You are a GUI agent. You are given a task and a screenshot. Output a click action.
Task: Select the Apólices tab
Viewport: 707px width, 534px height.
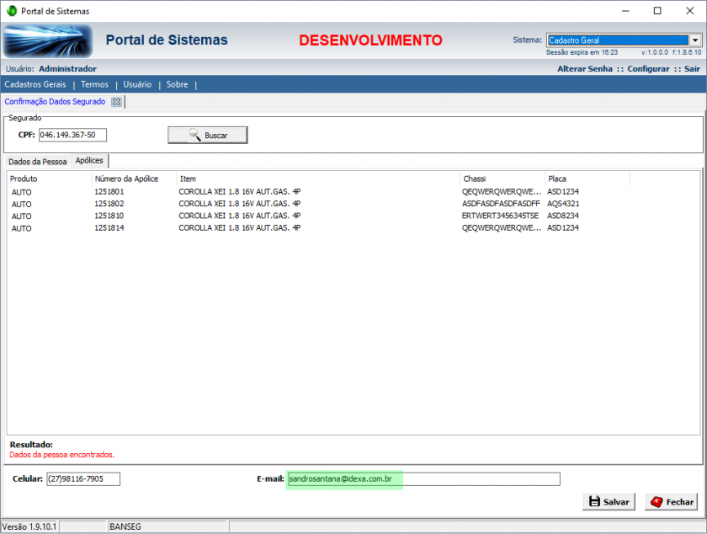pos(89,160)
